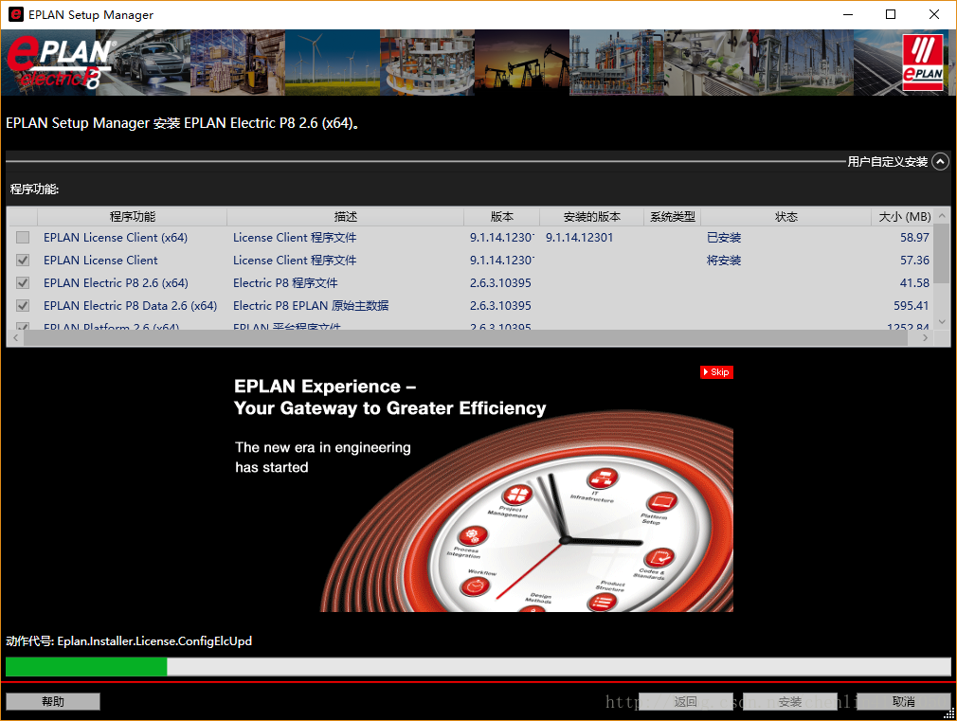Click the 系统类型 column header
Viewport: 957px width, 721px height.
pos(672,217)
